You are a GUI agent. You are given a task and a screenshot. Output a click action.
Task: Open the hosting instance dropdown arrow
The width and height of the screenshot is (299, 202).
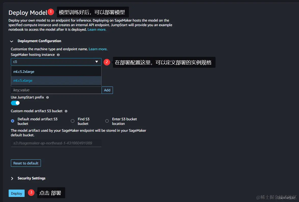pos(97,62)
